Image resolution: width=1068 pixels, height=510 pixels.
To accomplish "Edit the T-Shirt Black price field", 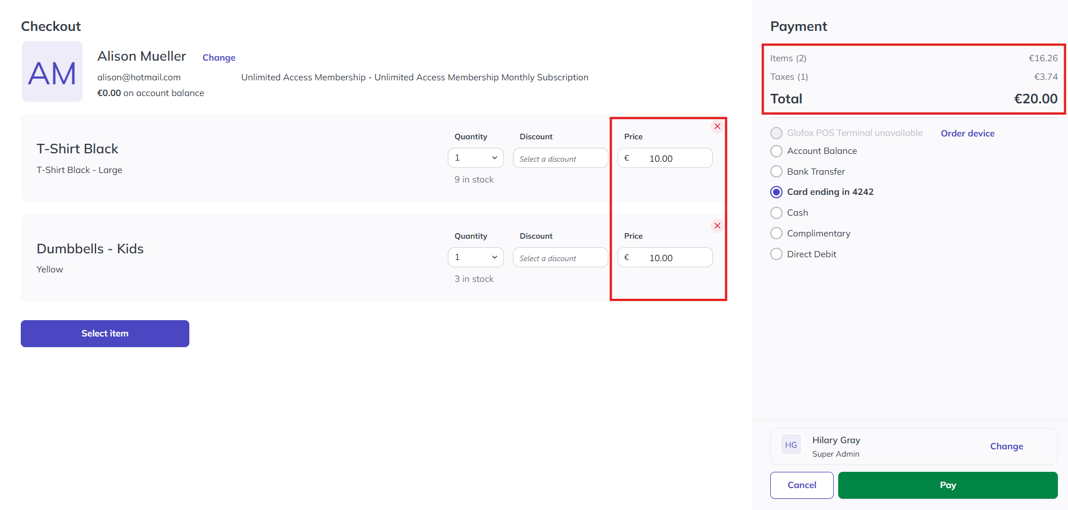I will pyautogui.click(x=665, y=158).
